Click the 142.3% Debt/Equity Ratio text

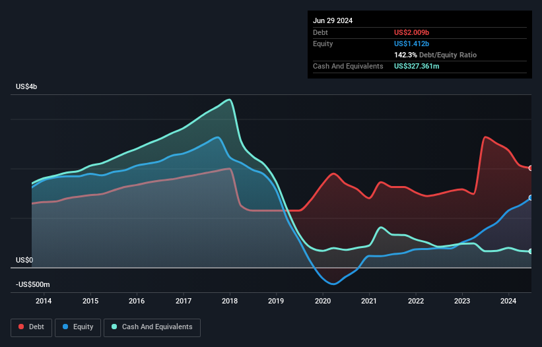(435, 55)
